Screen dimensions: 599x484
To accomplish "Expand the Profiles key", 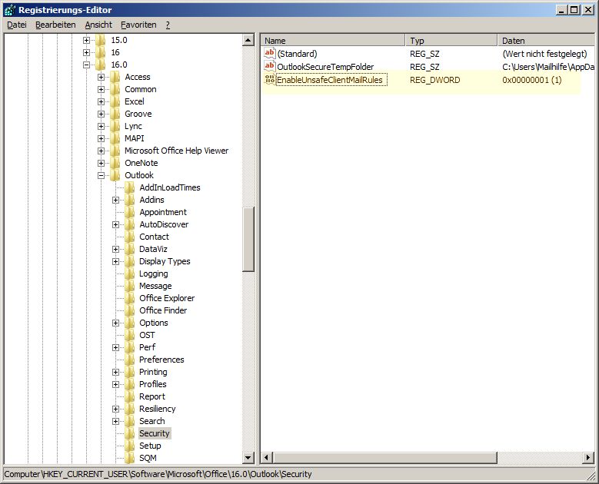I will (x=115, y=384).
